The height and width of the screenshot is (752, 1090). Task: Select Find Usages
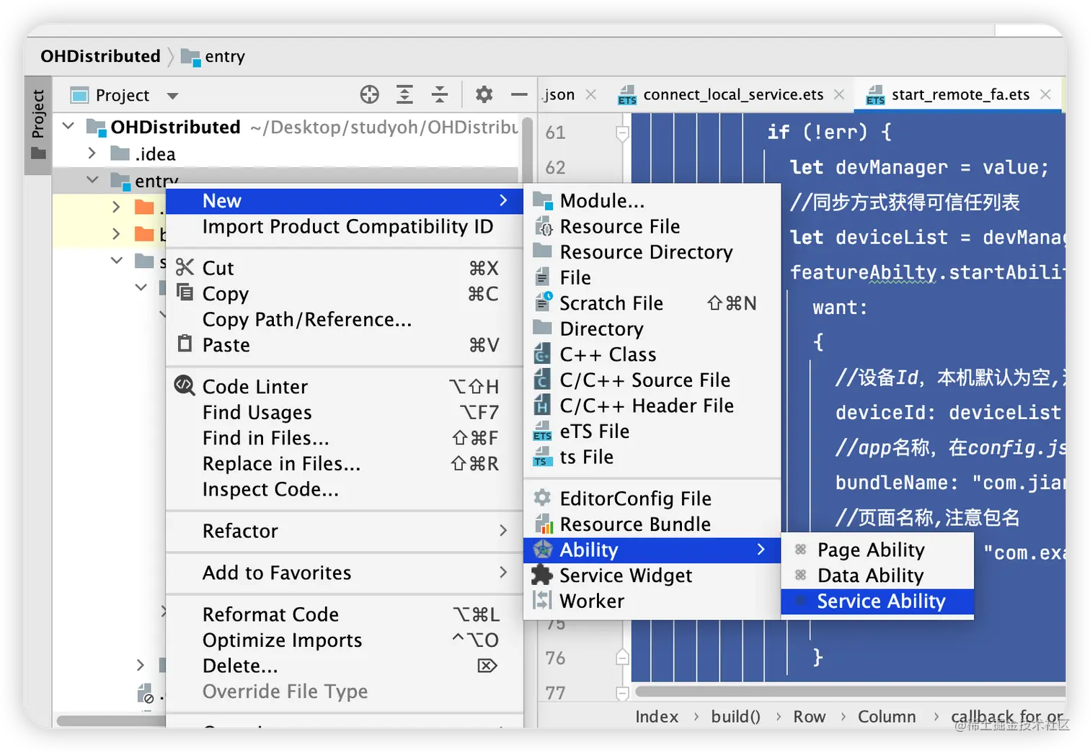pyautogui.click(x=345, y=412)
